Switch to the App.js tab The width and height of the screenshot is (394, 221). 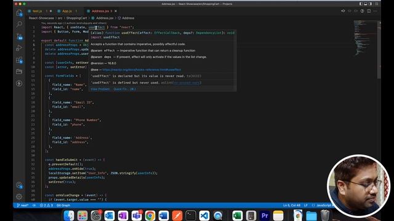(67, 11)
